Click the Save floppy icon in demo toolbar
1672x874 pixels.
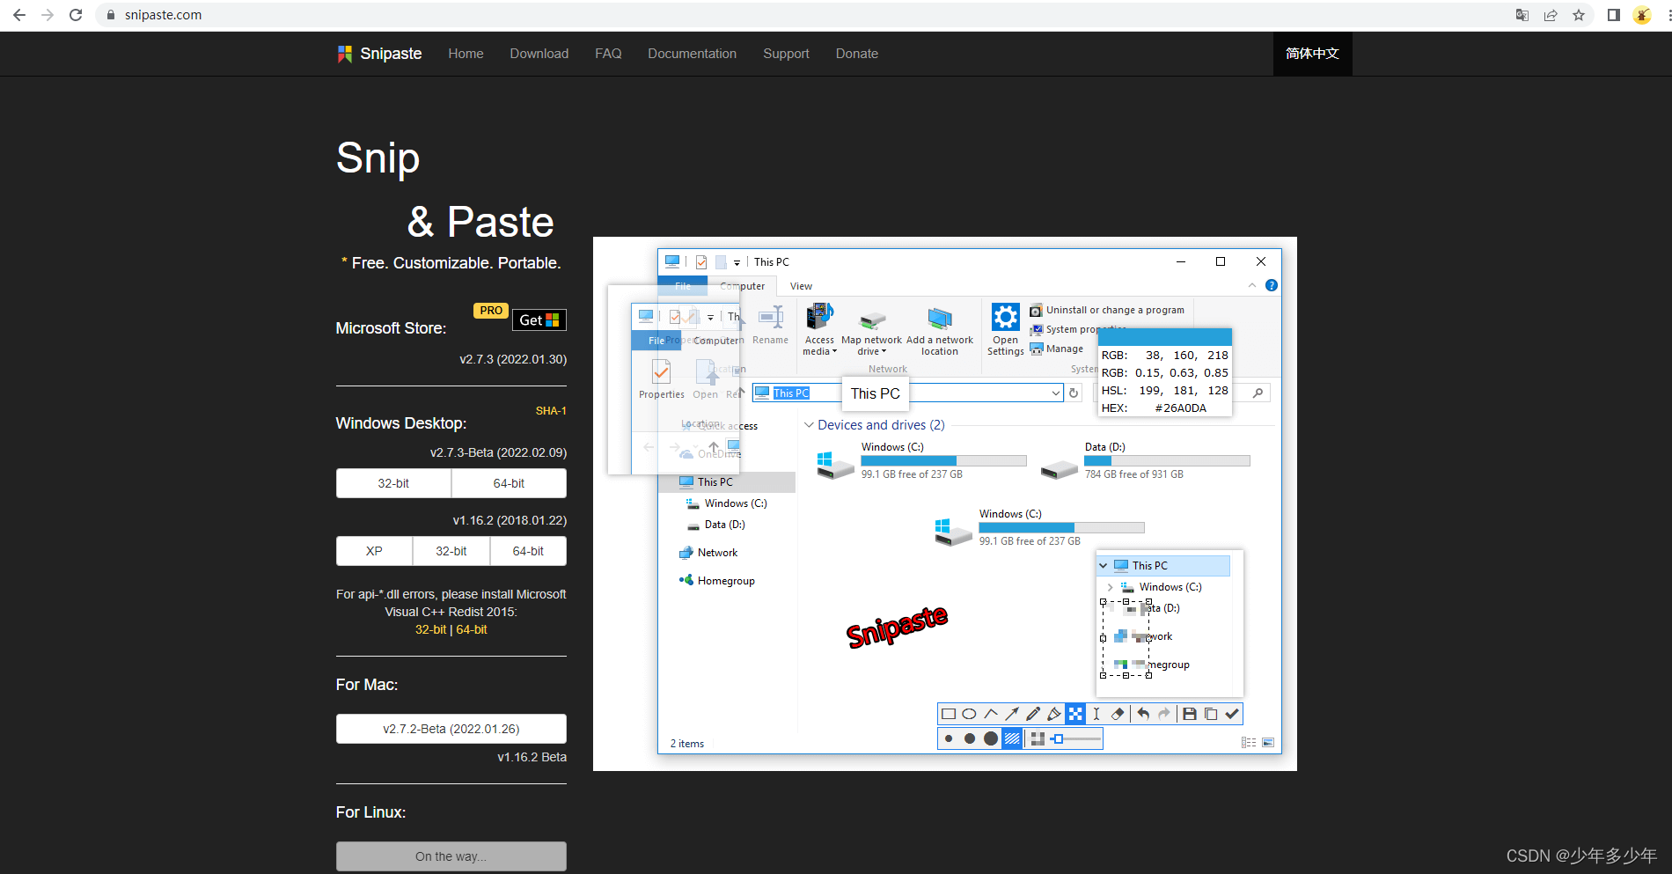pos(1190,714)
